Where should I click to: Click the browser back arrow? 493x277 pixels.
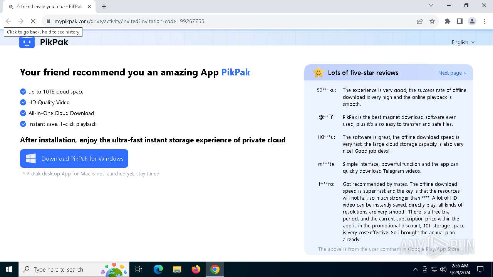coord(8,21)
